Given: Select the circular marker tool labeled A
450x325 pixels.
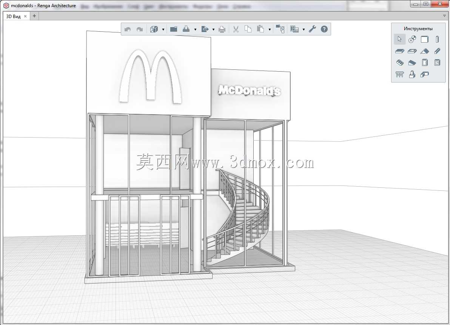Looking at the screenshot, I should 412,39.
